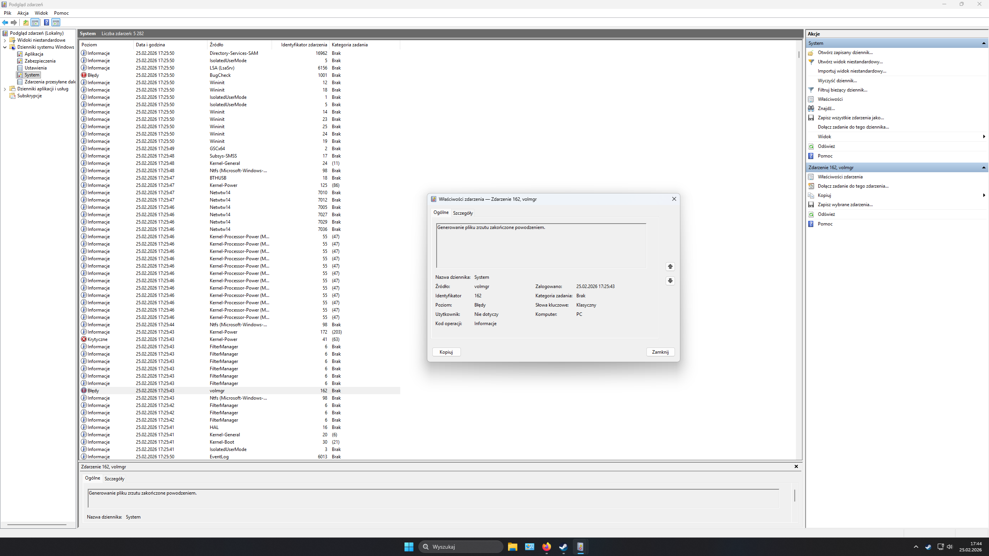
Task: Open the Zabezpieczenia log in tree
Action: tap(40, 61)
